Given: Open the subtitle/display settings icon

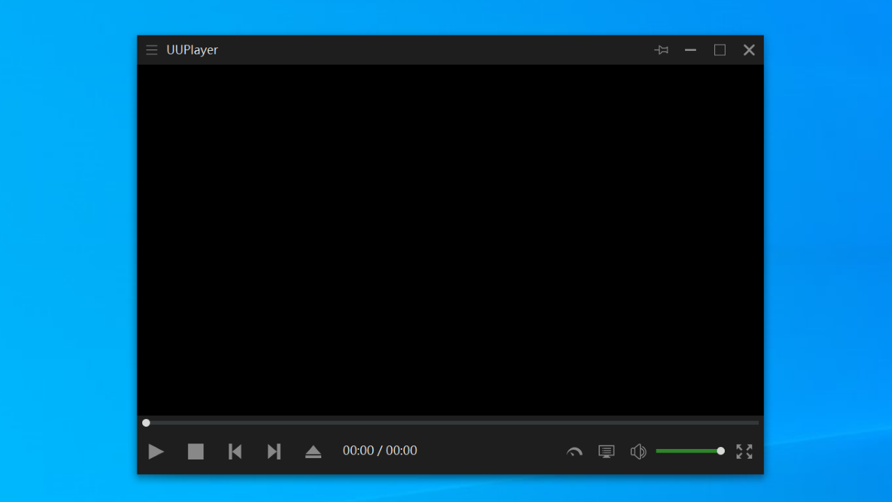Looking at the screenshot, I should point(606,452).
